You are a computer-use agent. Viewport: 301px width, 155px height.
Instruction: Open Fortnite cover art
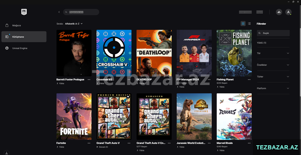pos(74,116)
